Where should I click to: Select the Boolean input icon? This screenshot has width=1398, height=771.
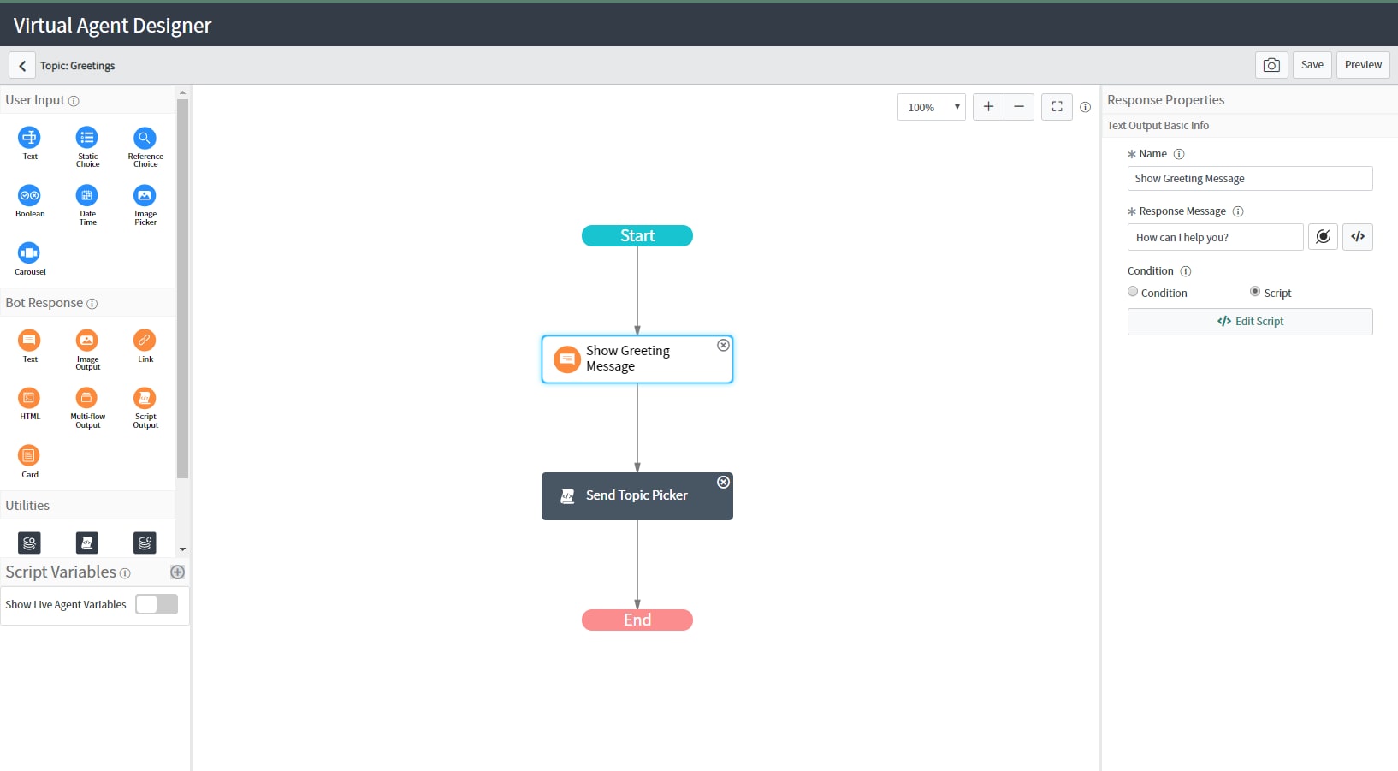29,195
